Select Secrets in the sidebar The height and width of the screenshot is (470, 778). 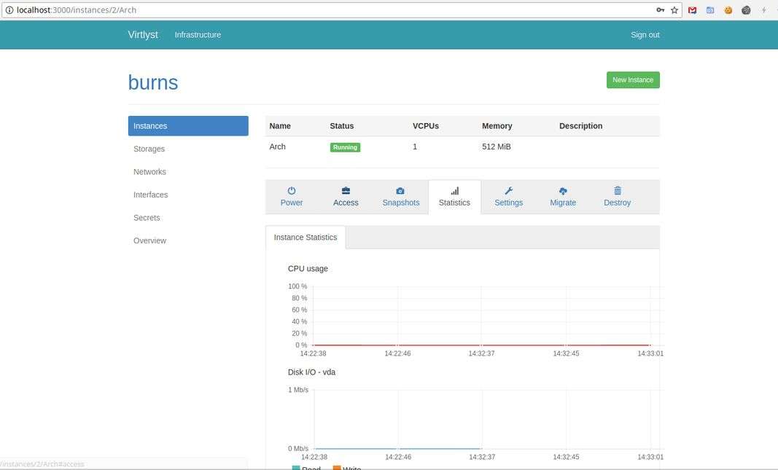coord(147,218)
